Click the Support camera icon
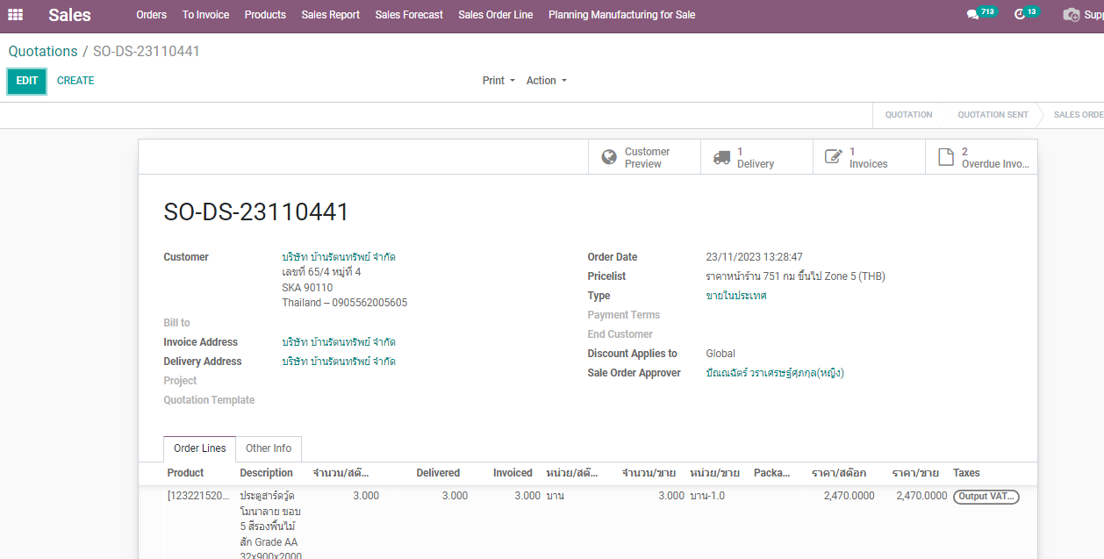Viewport: 1104px width, 559px height. click(x=1072, y=15)
